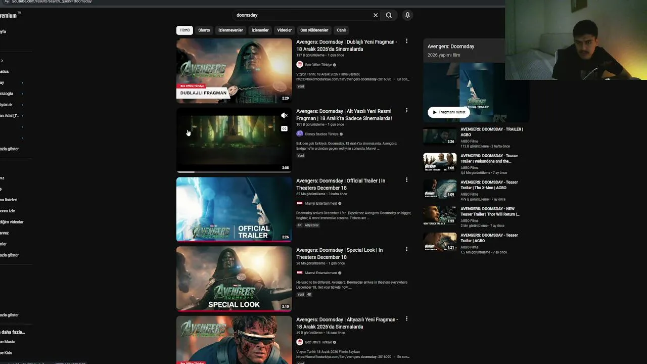The height and width of the screenshot is (364, 647).
Task: Open 'Teaser Trailer | Wakandans and the...' side video
Action: [x=489, y=159]
